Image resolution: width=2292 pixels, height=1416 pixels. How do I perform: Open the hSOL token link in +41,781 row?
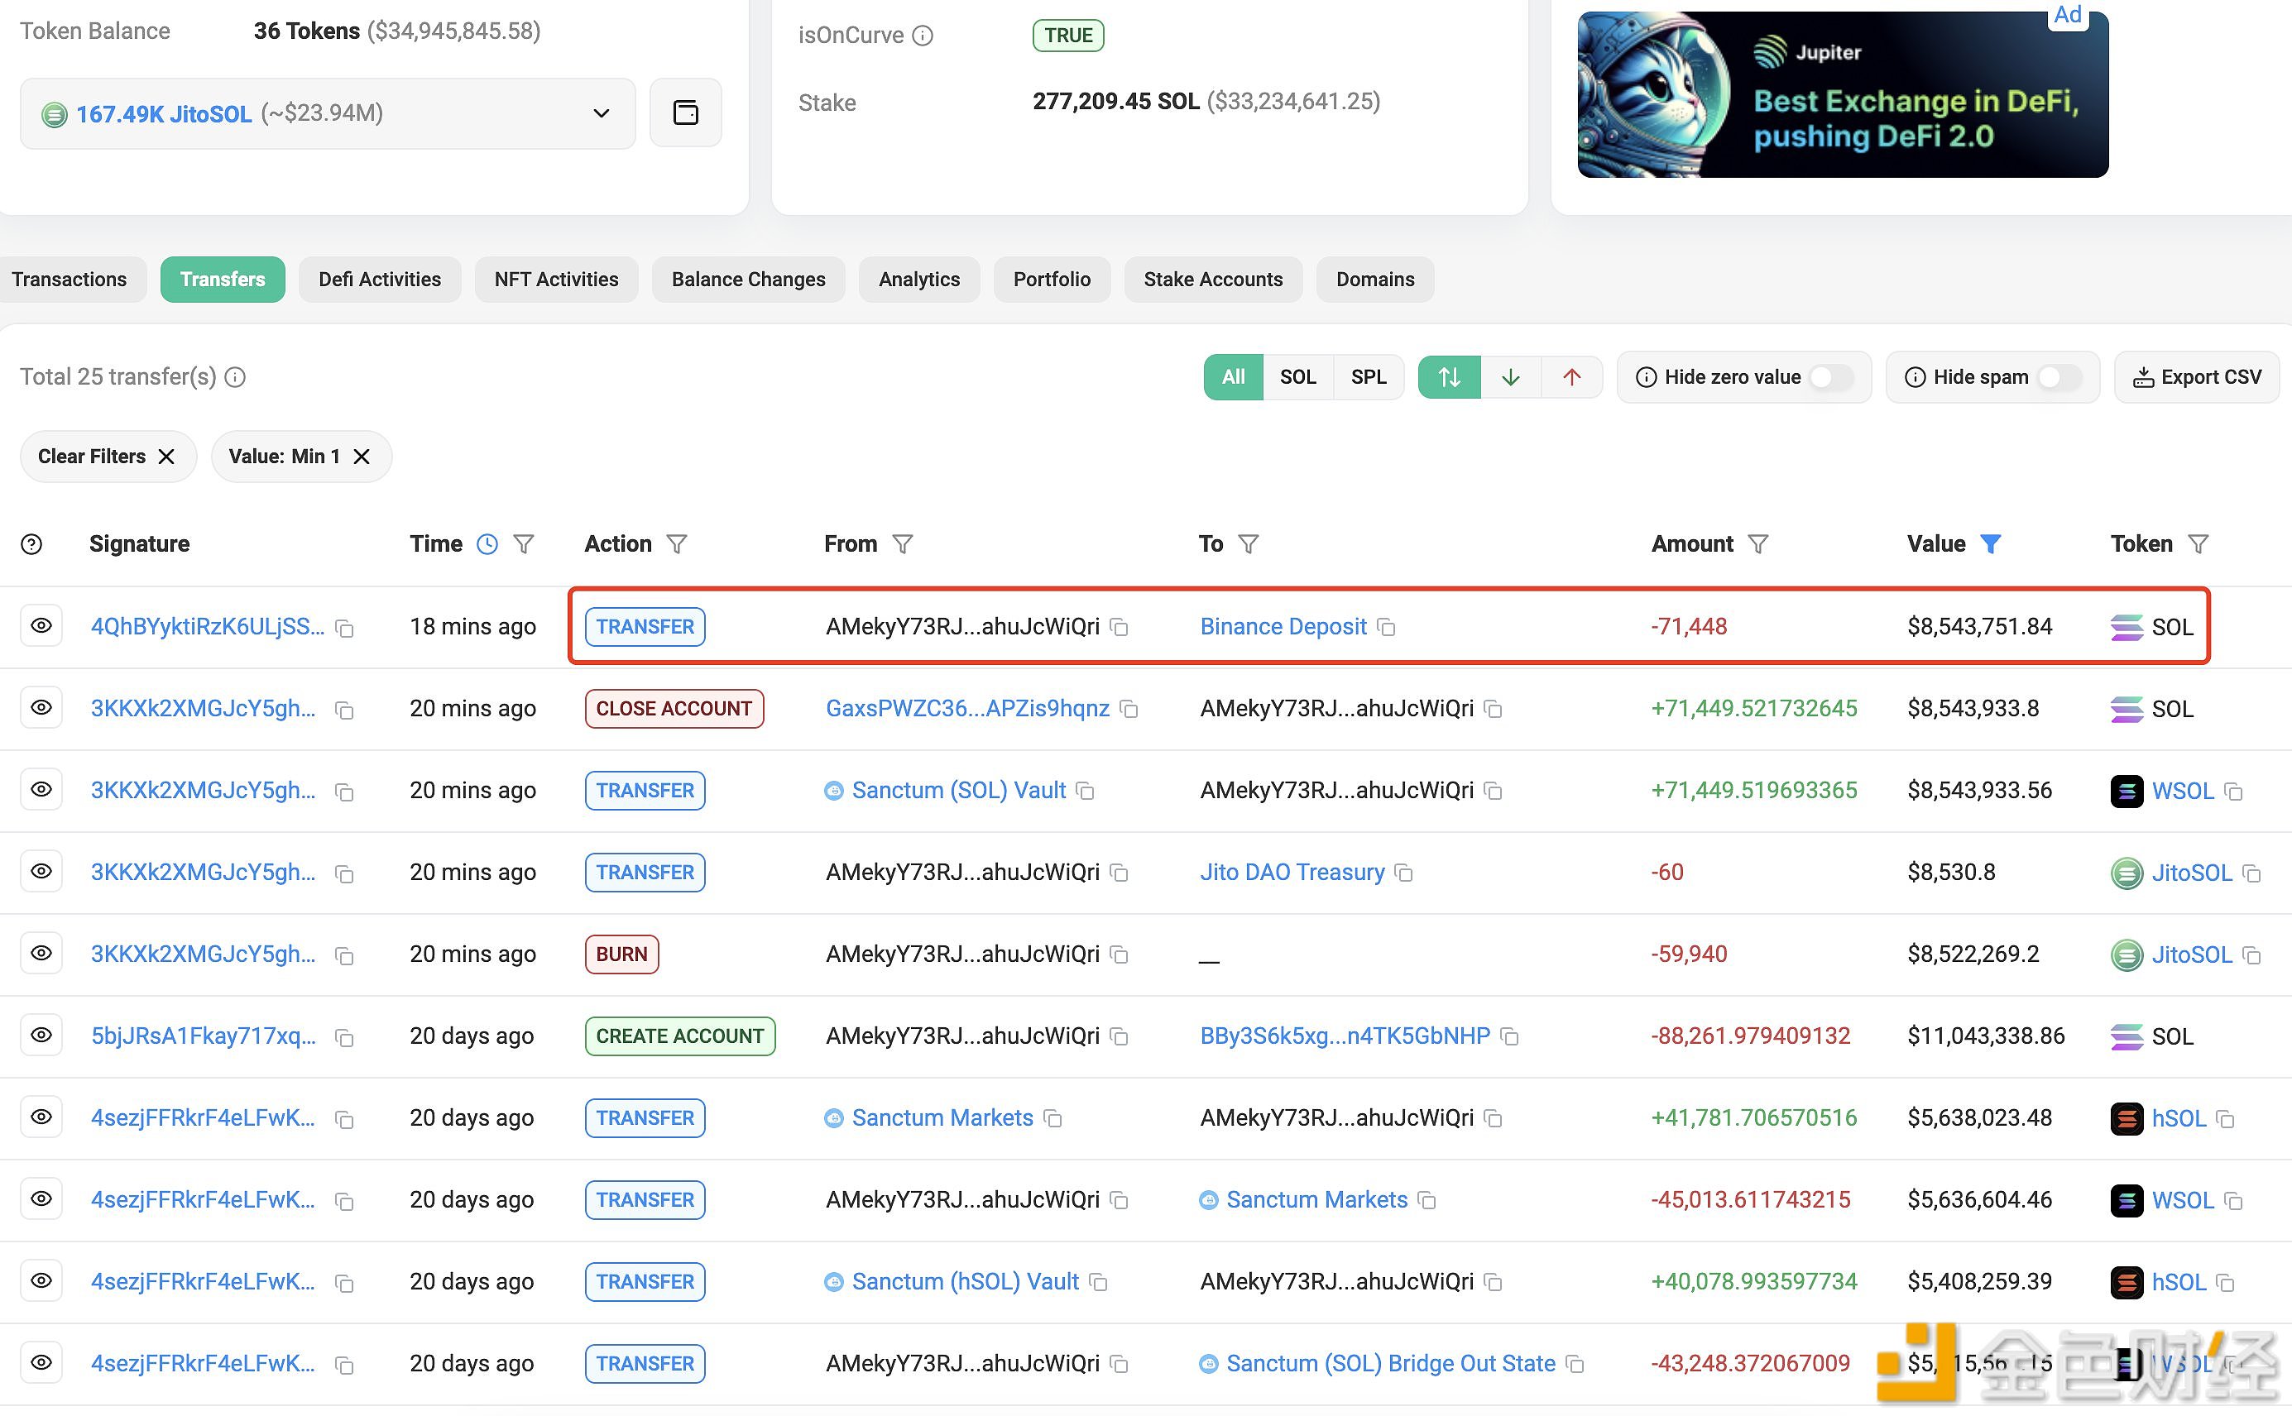click(2179, 1119)
